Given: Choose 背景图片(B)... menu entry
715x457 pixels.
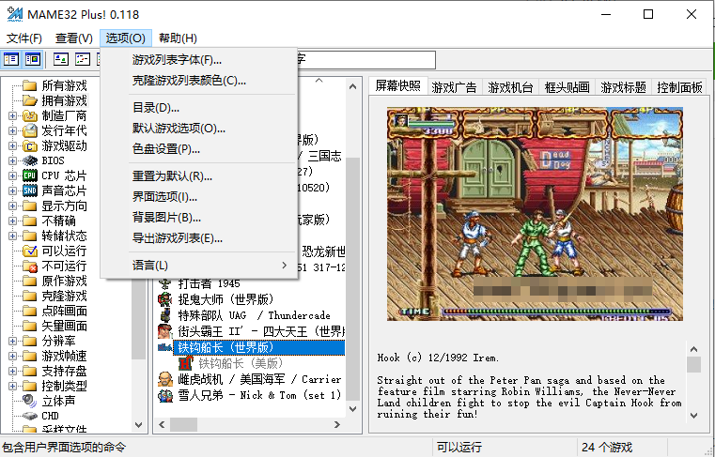Looking at the screenshot, I should click(199, 218).
